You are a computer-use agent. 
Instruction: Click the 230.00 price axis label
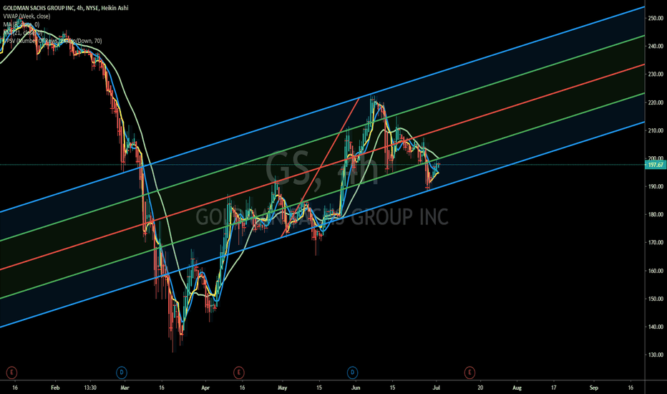tap(656, 74)
